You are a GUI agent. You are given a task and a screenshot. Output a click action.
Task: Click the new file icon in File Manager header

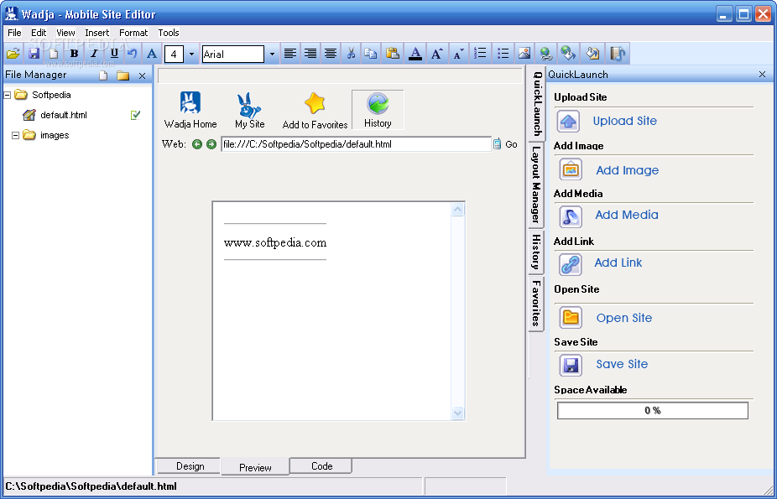(x=103, y=75)
